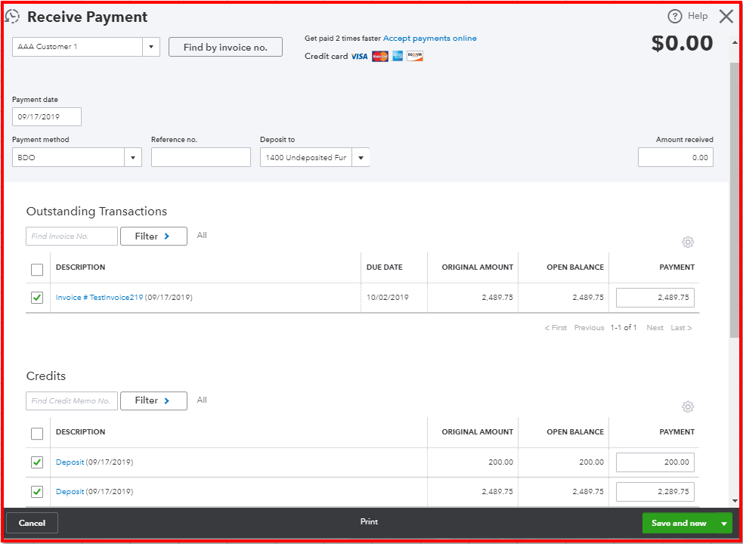Viewport: 743px width, 544px height.
Task: Uncheck the 200.00 Deposit credit checkbox
Action: click(x=37, y=462)
